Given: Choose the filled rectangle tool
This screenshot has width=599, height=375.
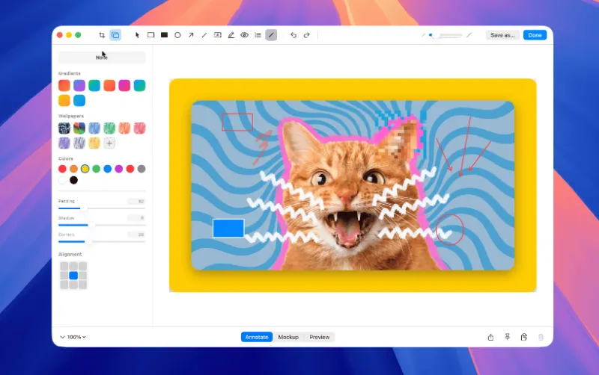Looking at the screenshot, I should (164, 35).
